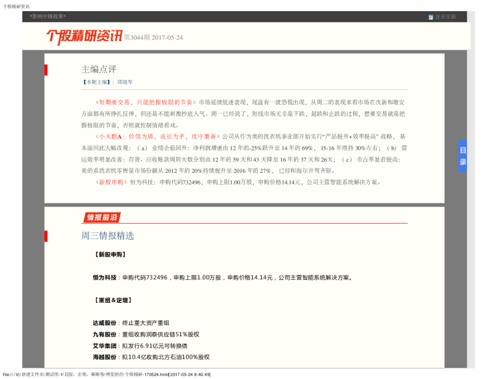
Task: Click the 【新股申购】 bold subheading
Action: [x=110, y=255]
